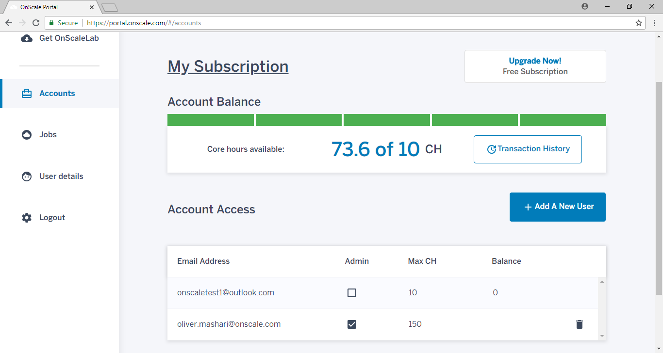Click the Jobs cloud icon

tap(27, 135)
